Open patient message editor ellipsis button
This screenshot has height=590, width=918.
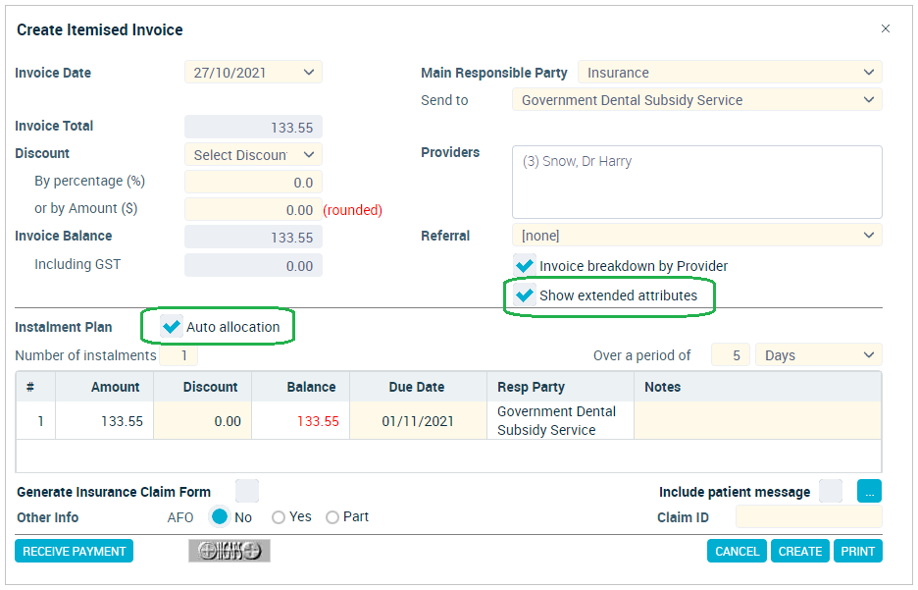coord(869,491)
